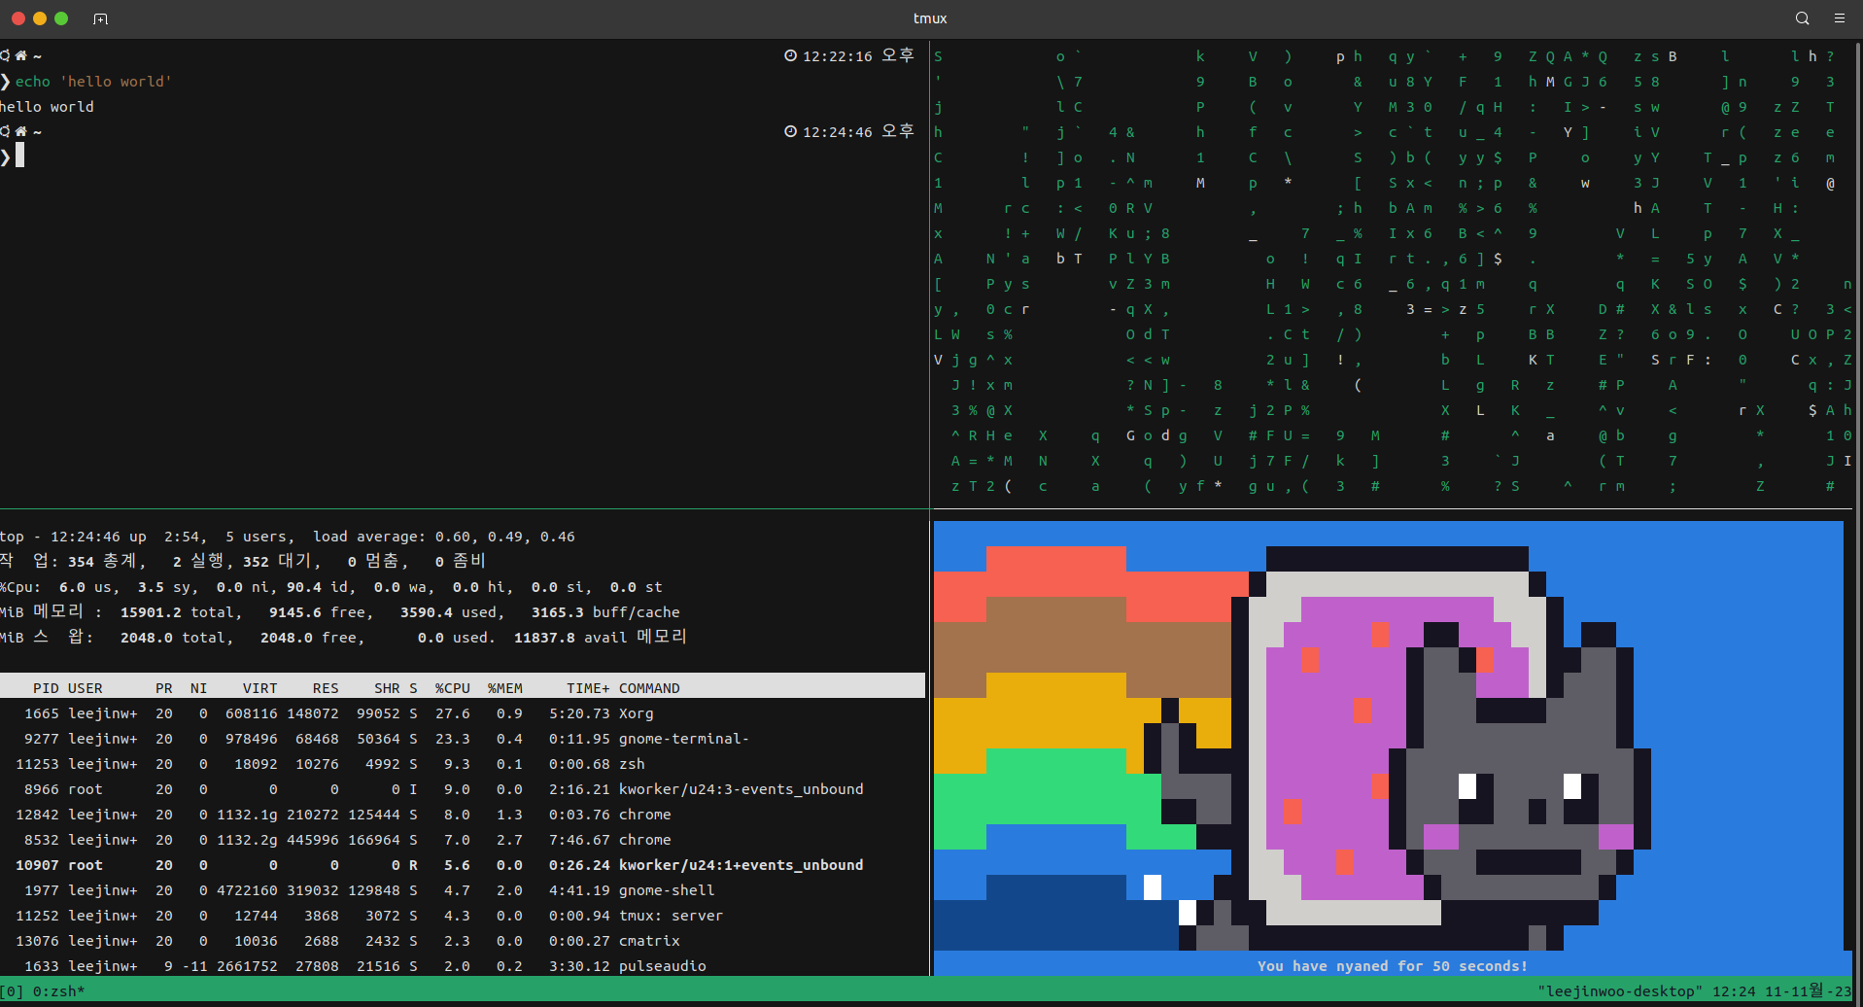The height and width of the screenshot is (1007, 1863).
Task: Click the clock icon beside 12:24:46
Action: (791, 131)
